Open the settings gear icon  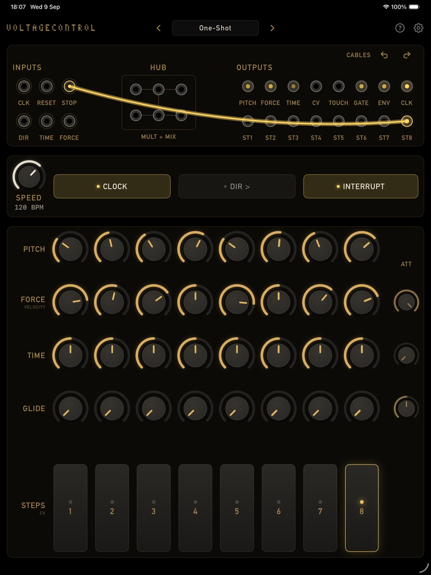(419, 28)
